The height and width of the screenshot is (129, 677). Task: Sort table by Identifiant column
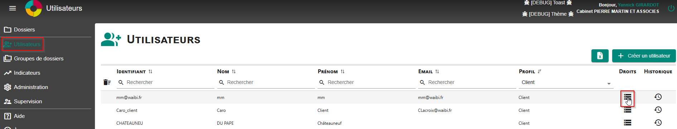(x=150, y=71)
